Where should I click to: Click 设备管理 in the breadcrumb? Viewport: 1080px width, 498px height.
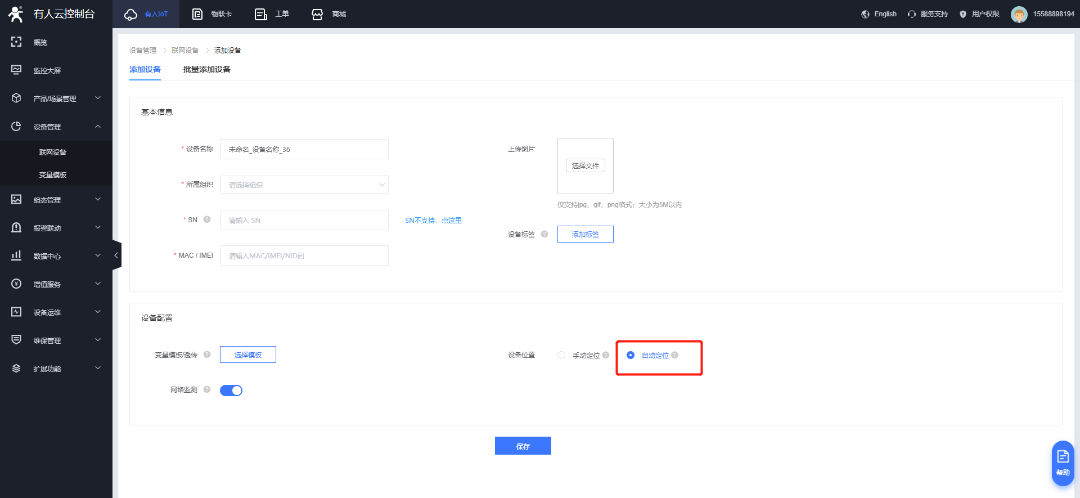(x=143, y=50)
